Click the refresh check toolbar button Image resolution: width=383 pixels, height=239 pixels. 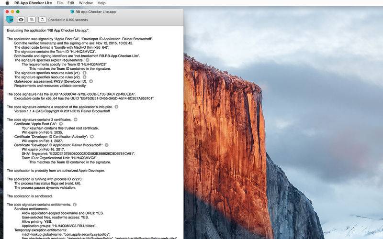42,20
